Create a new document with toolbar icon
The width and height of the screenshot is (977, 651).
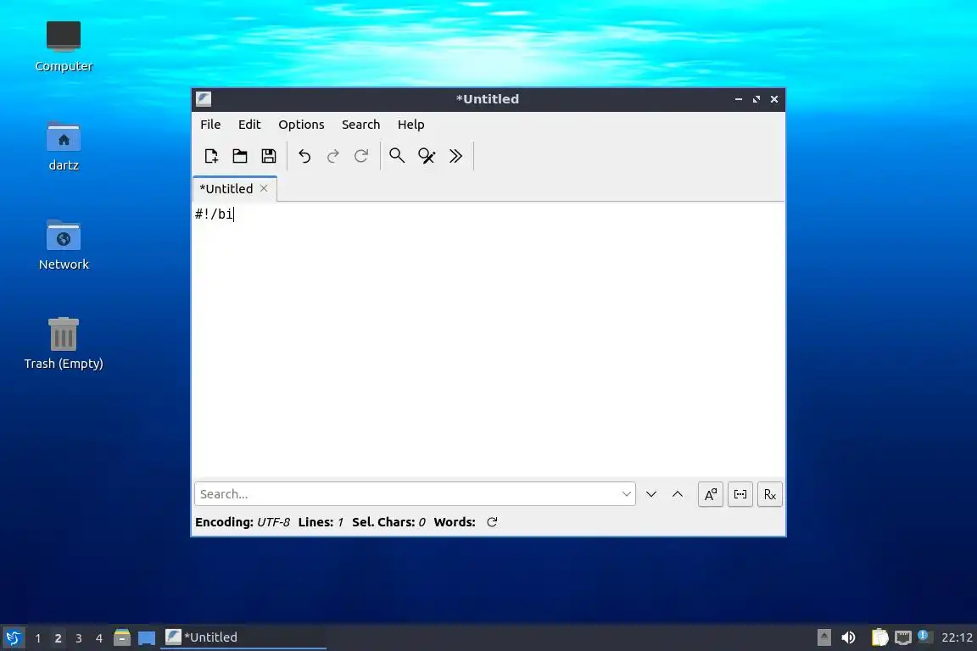(211, 156)
